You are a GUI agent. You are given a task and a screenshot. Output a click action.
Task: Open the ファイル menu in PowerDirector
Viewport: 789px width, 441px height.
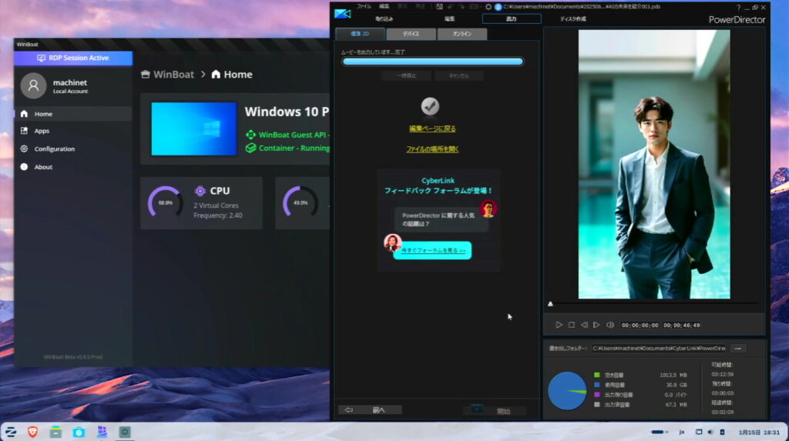364,6
